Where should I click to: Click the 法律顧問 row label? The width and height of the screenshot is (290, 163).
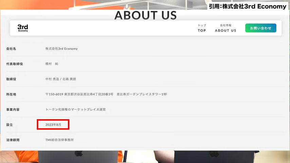click(x=13, y=140)
